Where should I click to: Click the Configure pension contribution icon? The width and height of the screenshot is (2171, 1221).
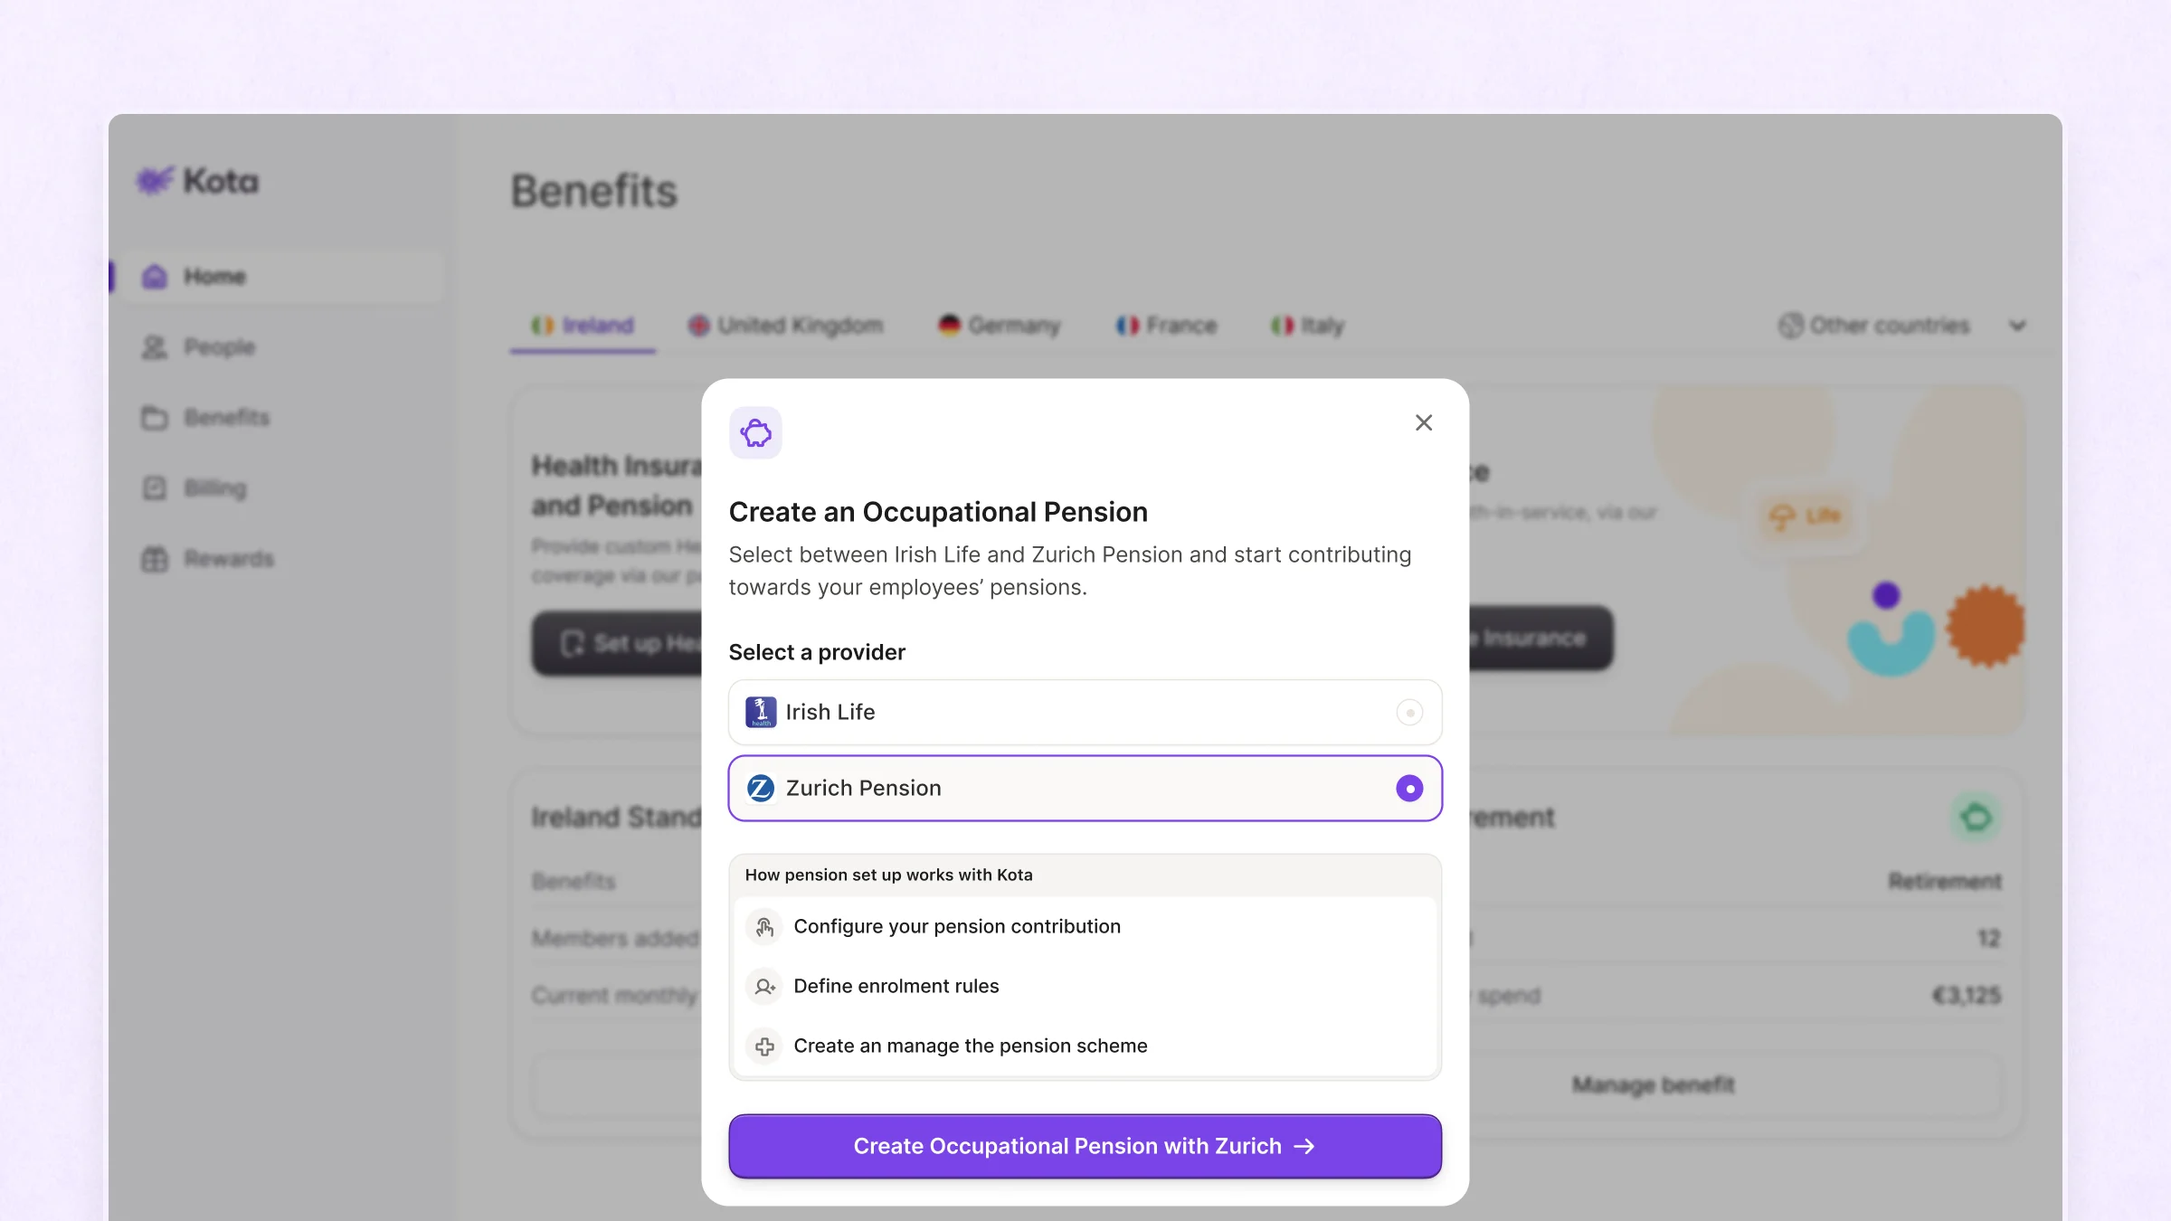click(764, 927)
